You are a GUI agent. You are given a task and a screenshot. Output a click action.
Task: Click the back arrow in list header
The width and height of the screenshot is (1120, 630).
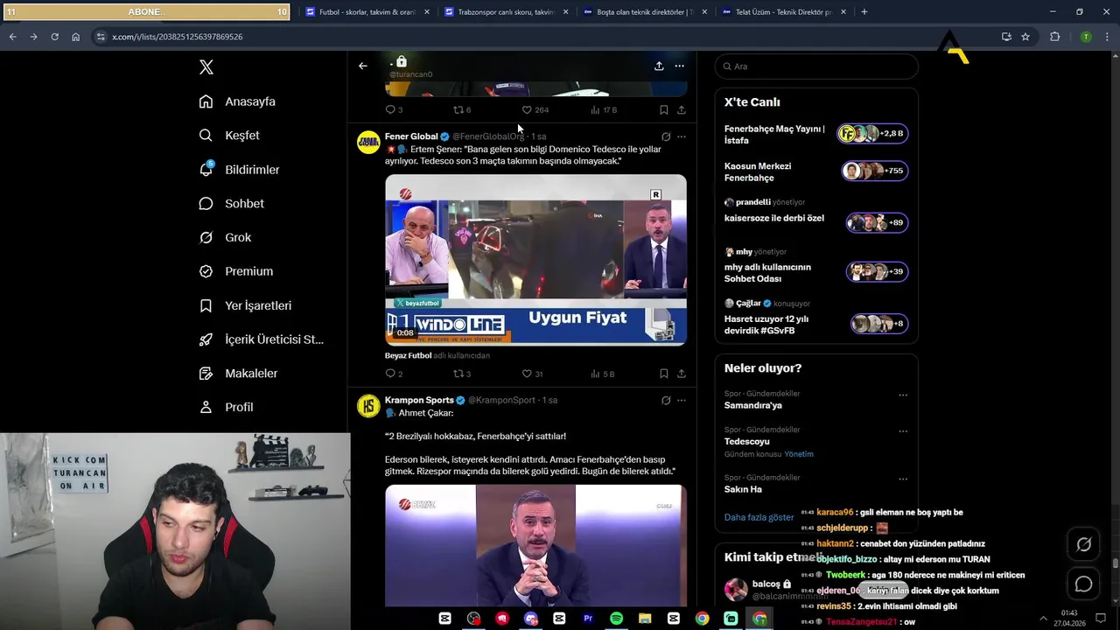[x=363, y=66]
